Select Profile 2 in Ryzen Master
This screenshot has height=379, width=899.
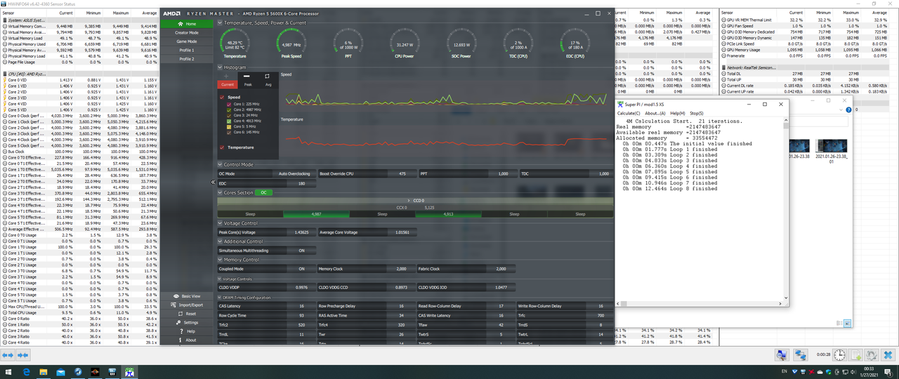point(186,59)
